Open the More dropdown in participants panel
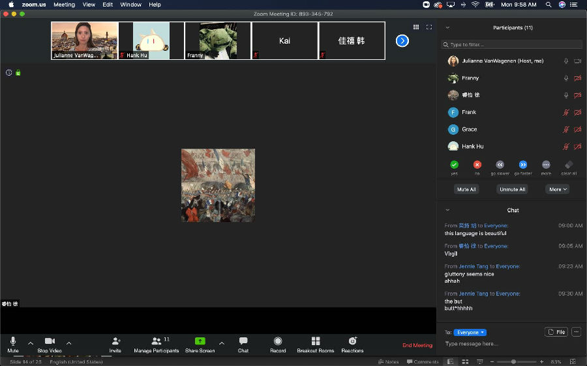This screenshot has height=366, width=587. pos(558,189)
